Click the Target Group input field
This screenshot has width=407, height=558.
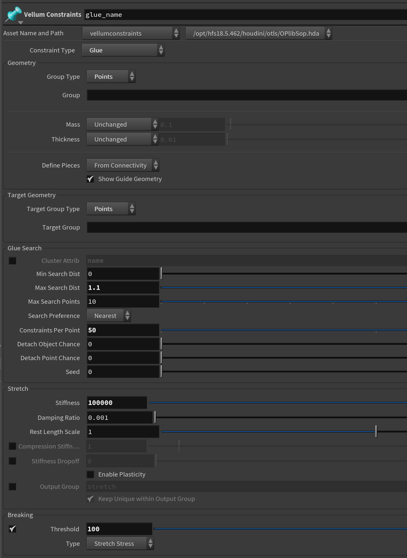tap(247, 227)
